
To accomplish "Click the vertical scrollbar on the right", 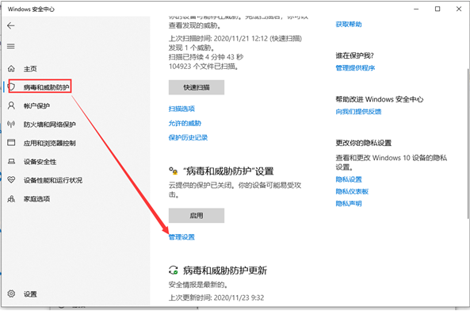I will (x=468, y=144).
